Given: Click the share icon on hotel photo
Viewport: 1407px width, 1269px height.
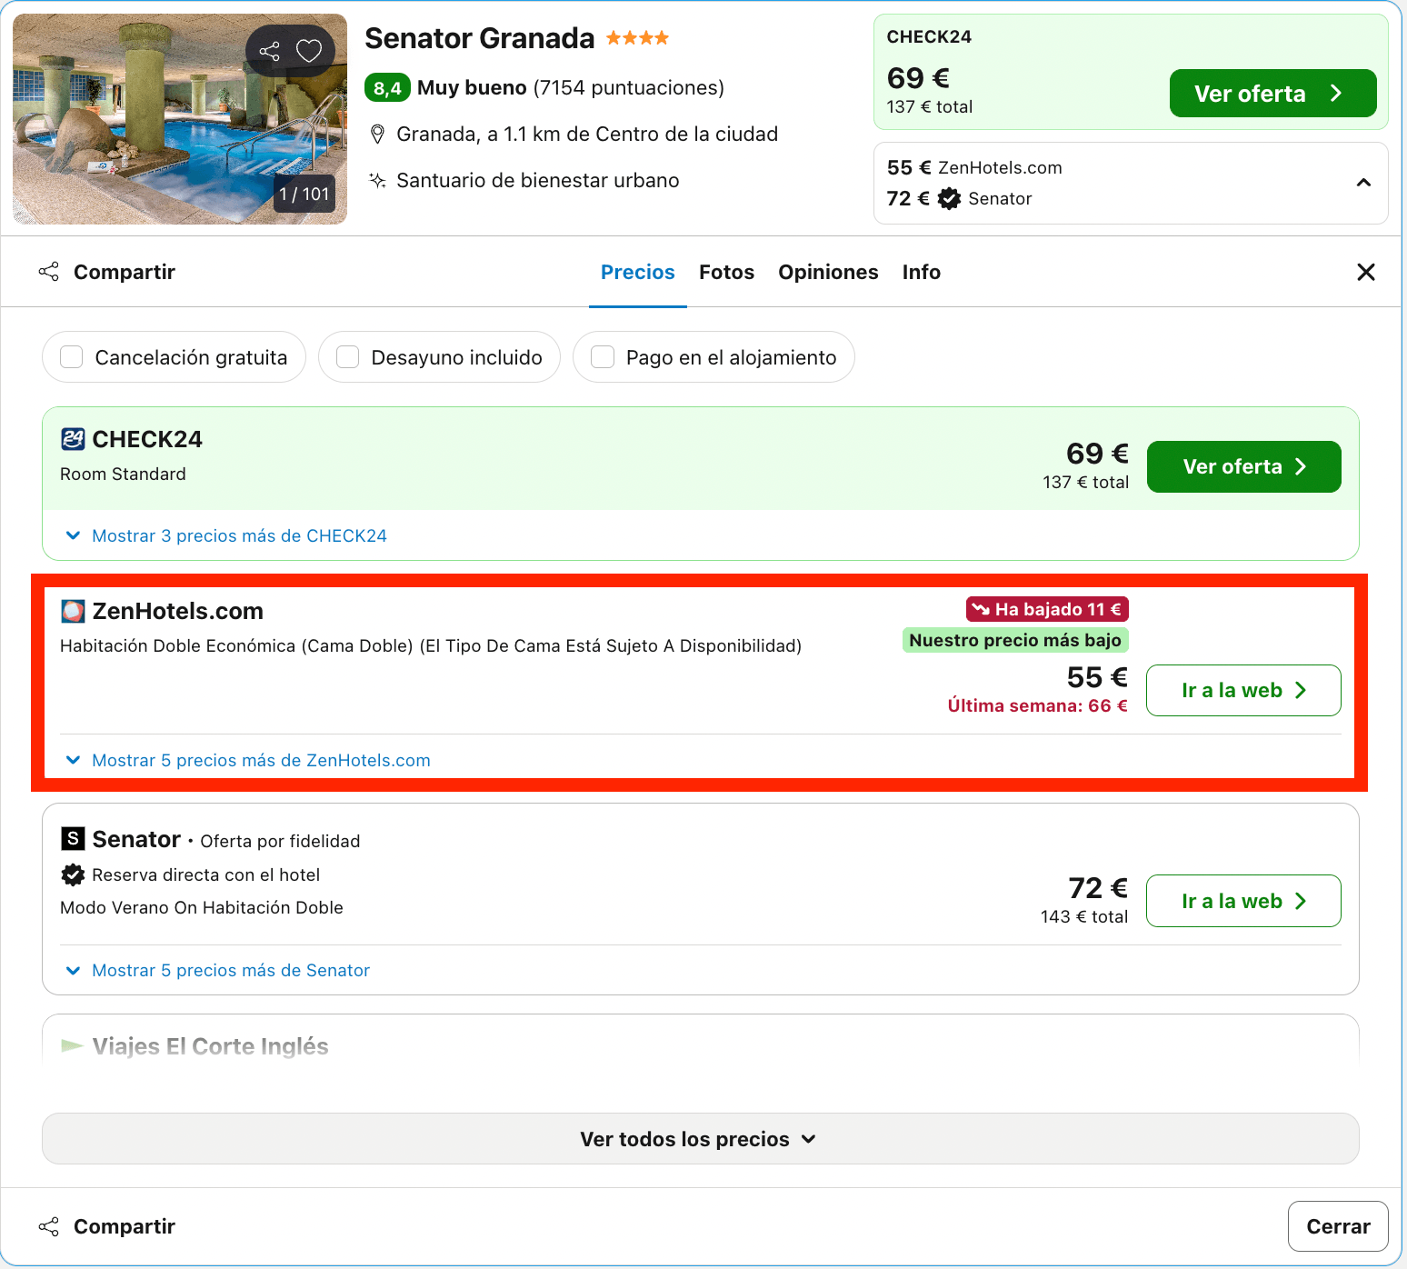Looking at the screenshot, I should pyautogui.click(x=269, y=52).
